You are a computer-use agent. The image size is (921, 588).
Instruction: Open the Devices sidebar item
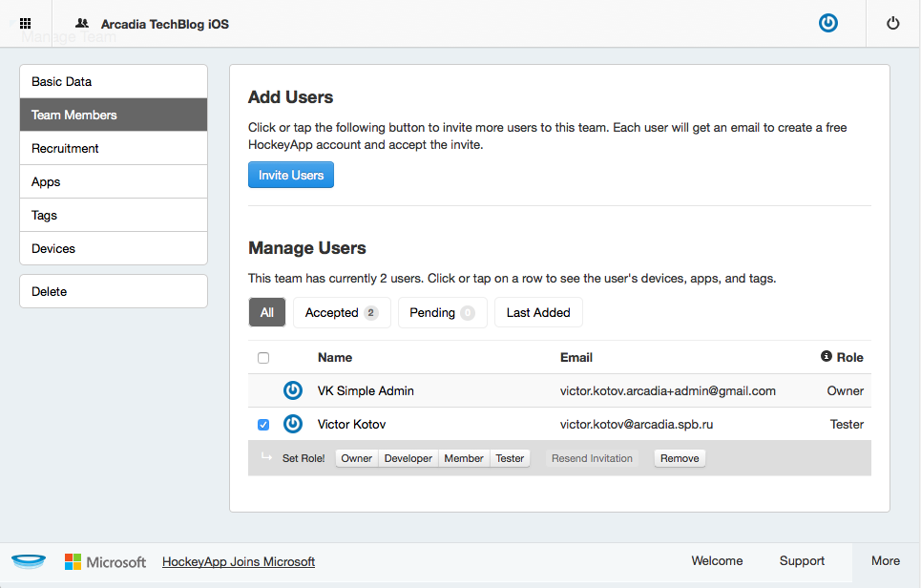114,248
